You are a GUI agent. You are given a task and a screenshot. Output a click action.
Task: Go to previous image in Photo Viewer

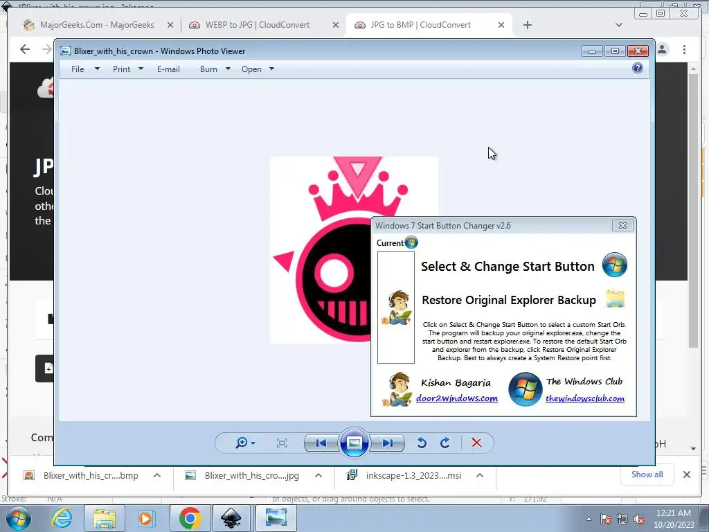tap(321, 443)
